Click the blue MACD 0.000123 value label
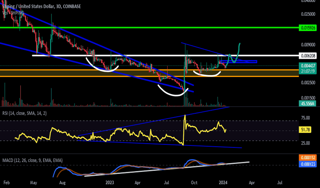Viewport: 320px width, 188px height. [308, 164]
